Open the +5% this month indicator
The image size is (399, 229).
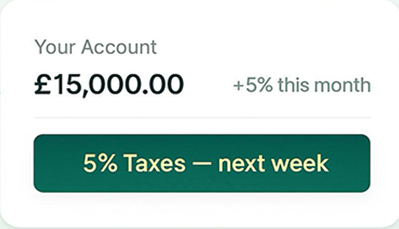point(302,86)
